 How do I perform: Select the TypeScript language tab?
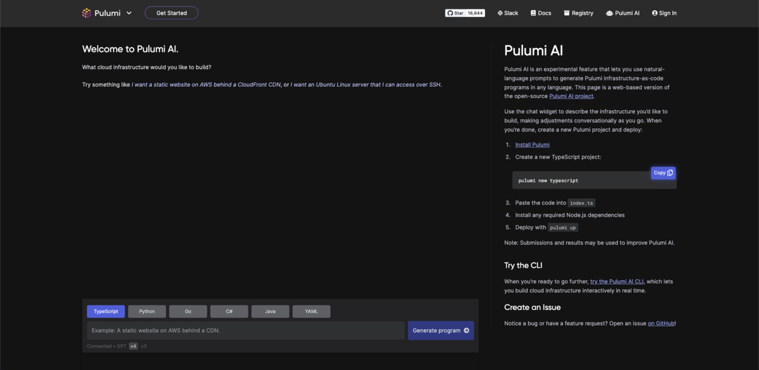click(x=106, y=311)
